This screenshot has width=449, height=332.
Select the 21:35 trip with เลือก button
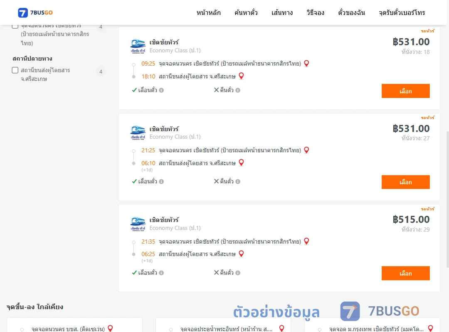[x=405, y=273]
